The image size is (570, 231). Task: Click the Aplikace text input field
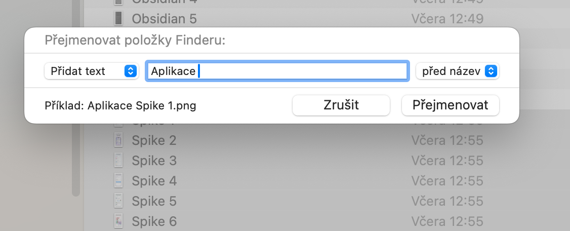[x=276, y=71]
